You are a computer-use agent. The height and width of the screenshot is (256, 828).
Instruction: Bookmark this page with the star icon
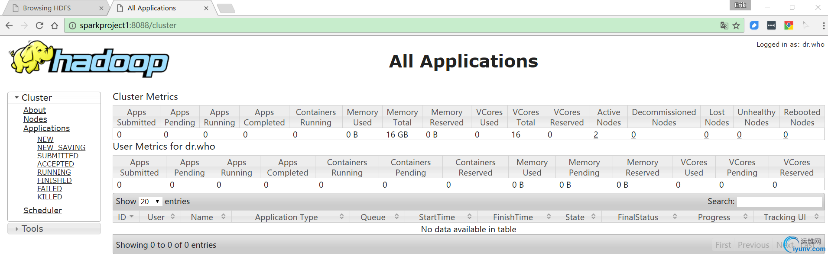click(736, 26)
